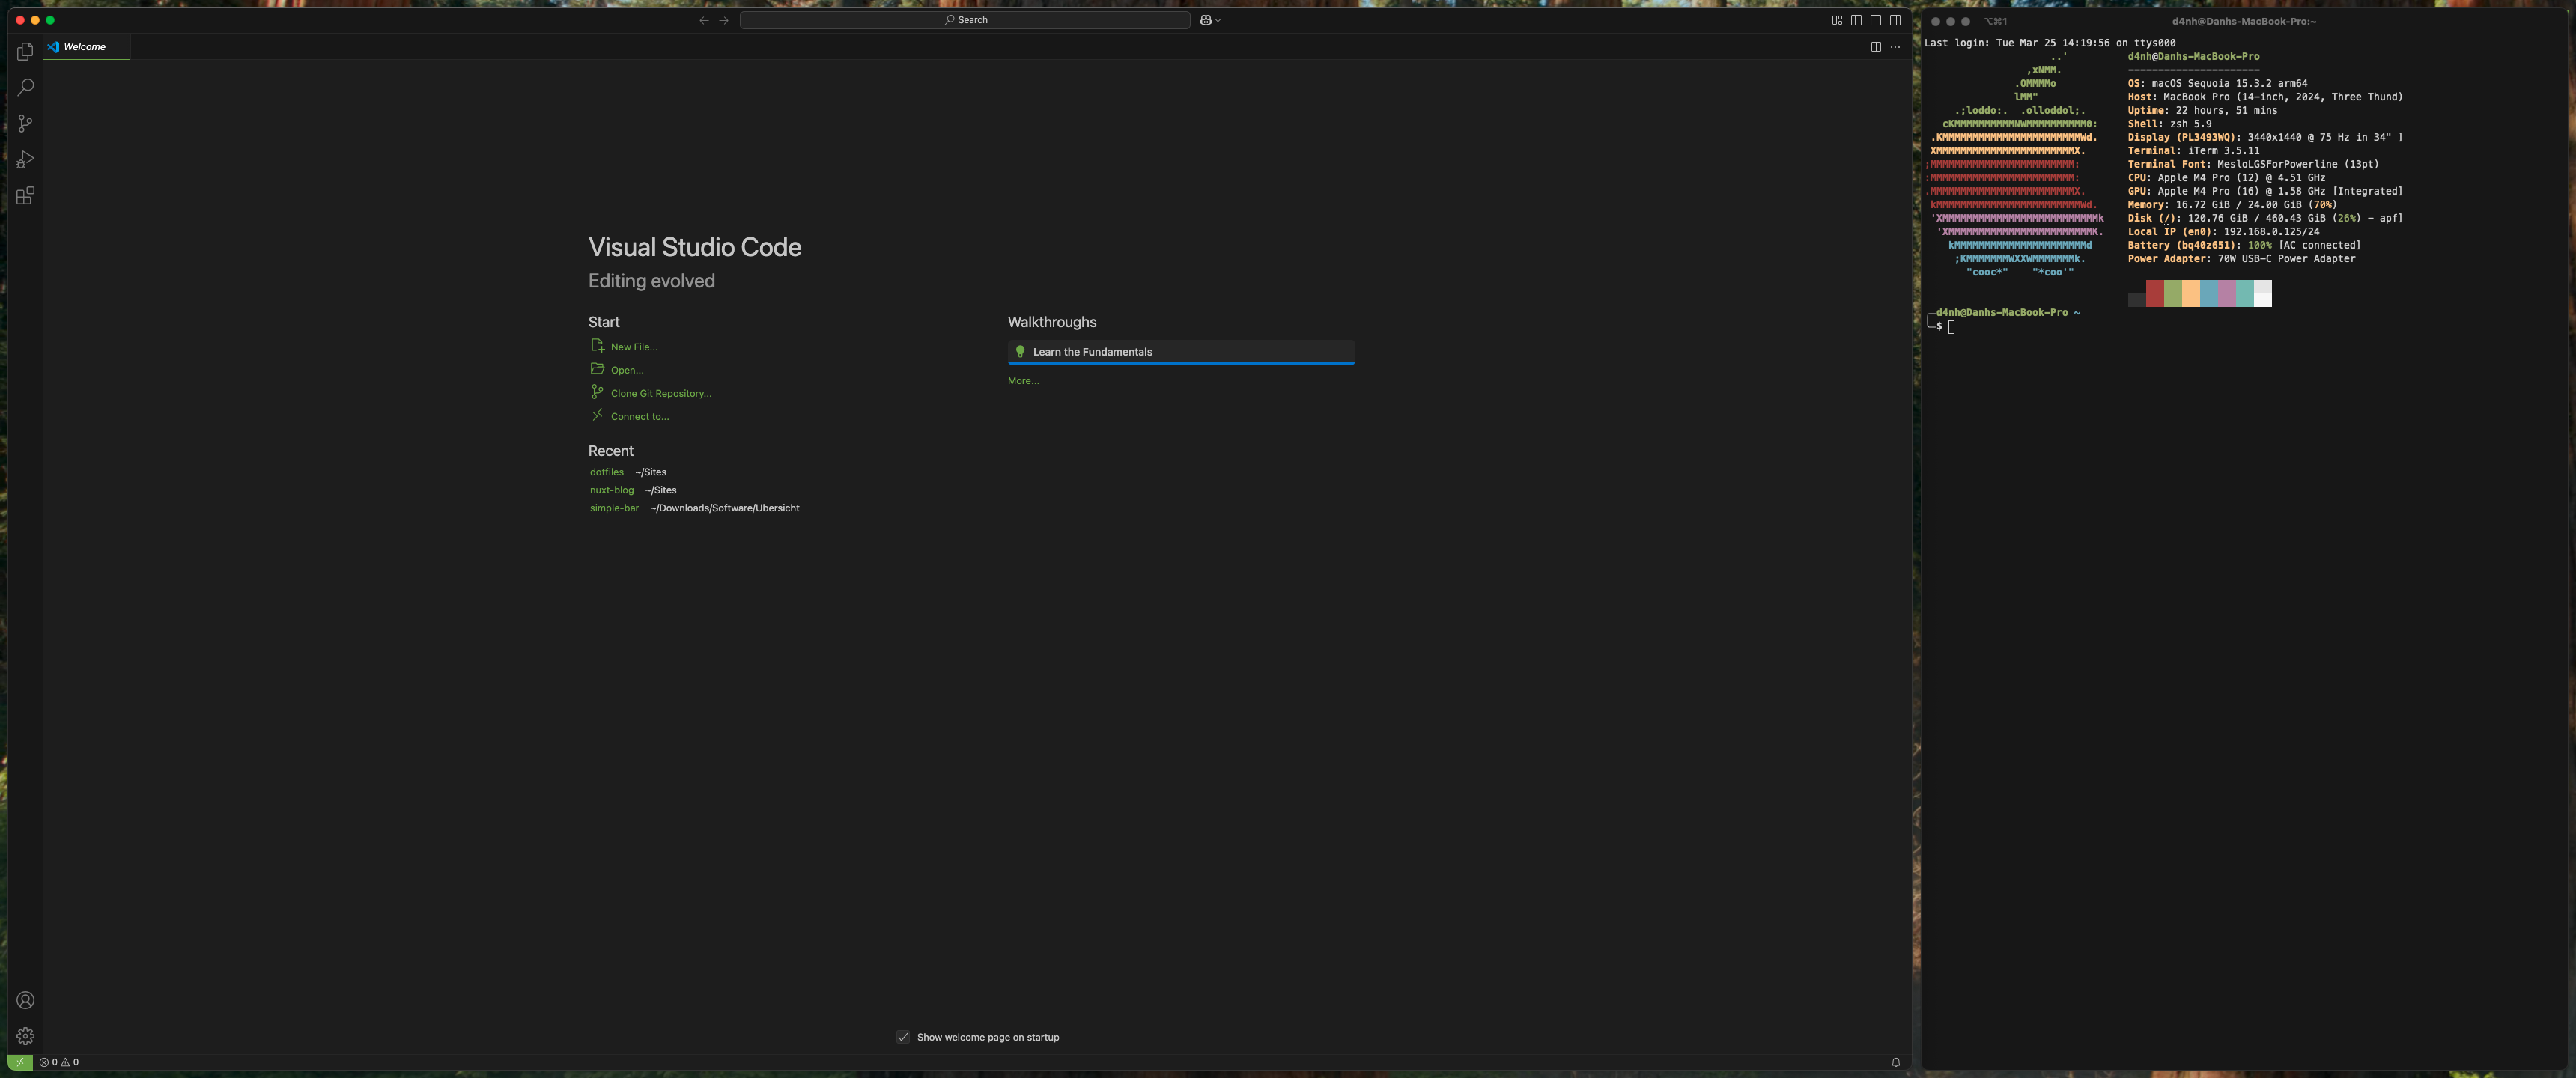Open the Run and Debug view

(x=25, y=159)
